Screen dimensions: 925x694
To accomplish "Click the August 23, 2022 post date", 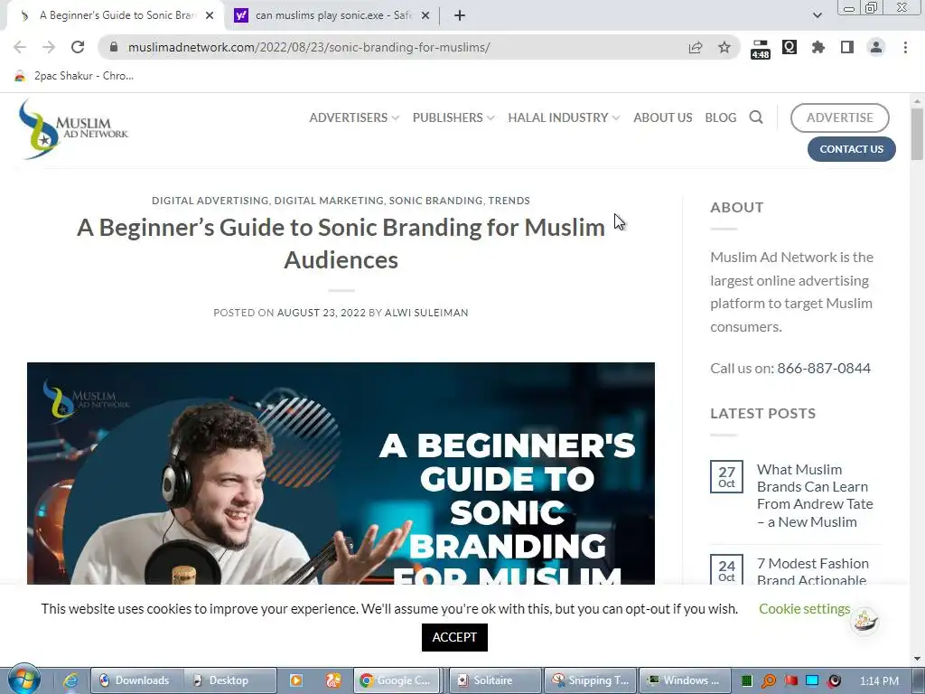I will pos(322,313).
